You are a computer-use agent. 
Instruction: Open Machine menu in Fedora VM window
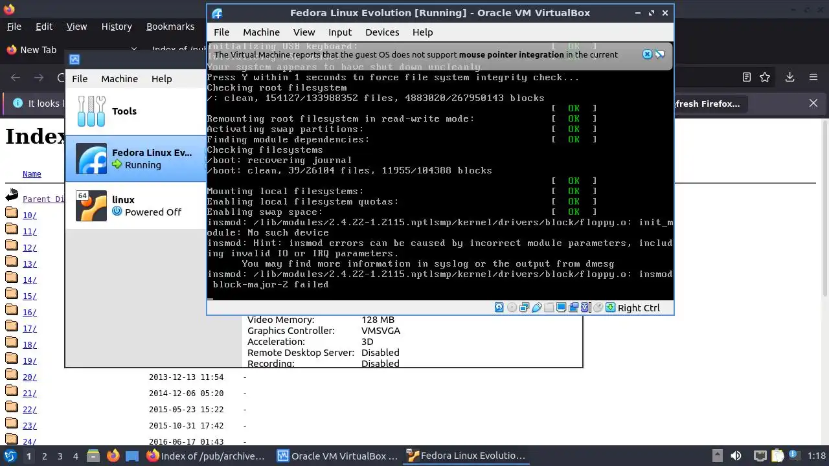click(x=261, y=32)
